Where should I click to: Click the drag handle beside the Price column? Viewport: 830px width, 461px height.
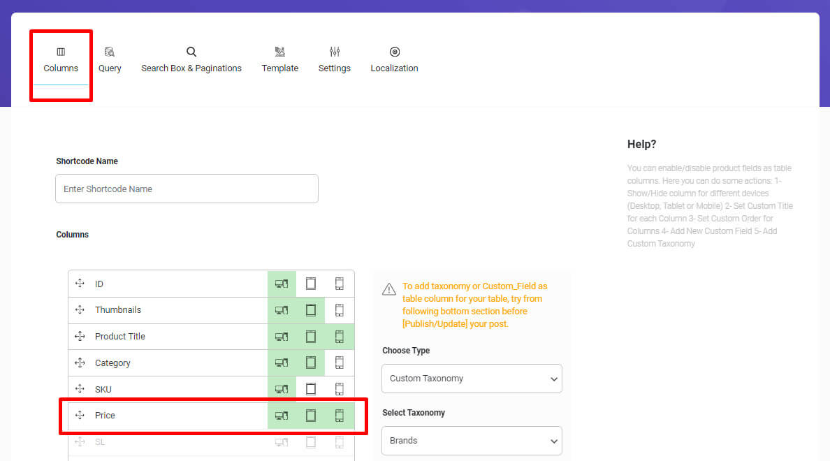pos(80,415)
